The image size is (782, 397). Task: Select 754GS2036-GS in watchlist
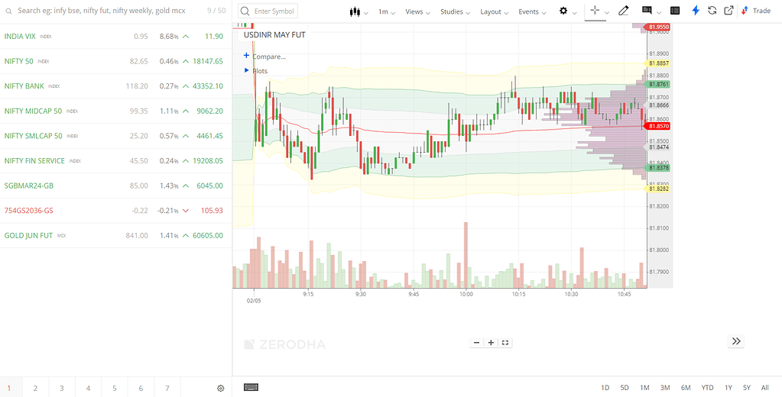click(115, 211)
